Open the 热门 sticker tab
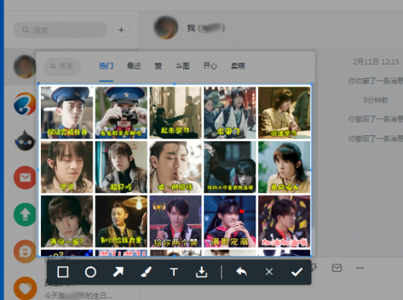The image size is (403, 300). pos(106,66)
